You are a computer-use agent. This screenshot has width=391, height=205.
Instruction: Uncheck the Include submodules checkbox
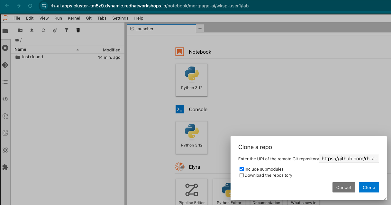coord(241,169)
